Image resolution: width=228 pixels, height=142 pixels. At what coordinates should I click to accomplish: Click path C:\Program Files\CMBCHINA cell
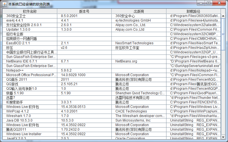[x=194, y=39]
